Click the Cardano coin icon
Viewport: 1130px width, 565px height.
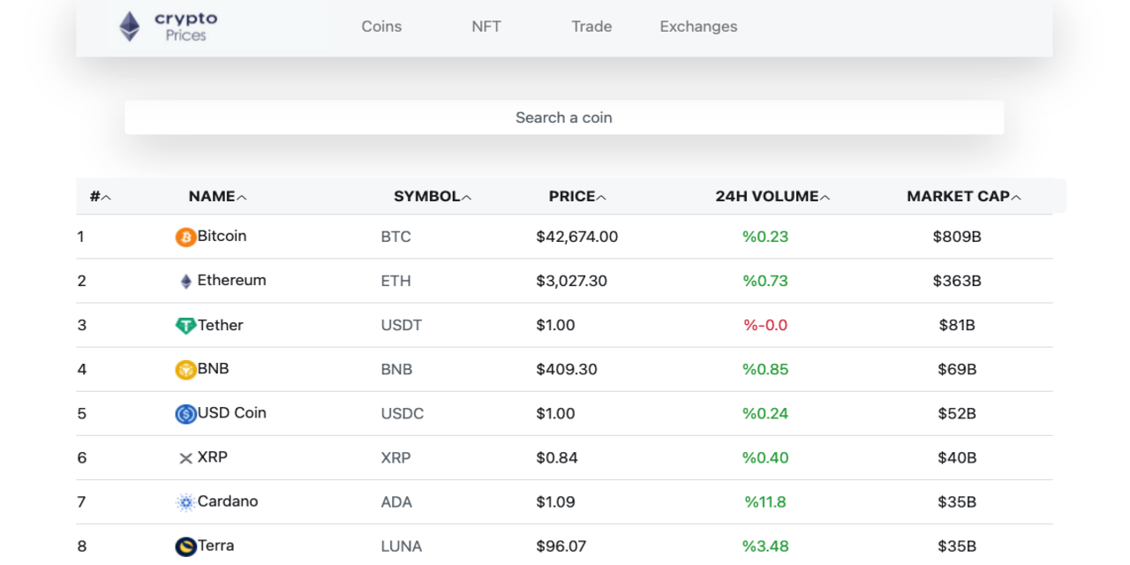pos(185,502)
